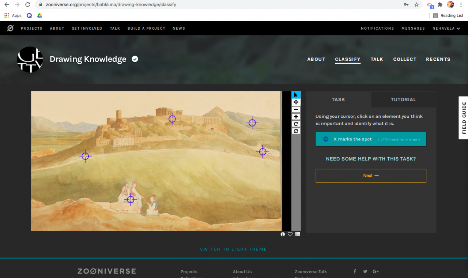Open Apps bookmark shortcut
Screen dimensions: 468x278
coord(13,15)
